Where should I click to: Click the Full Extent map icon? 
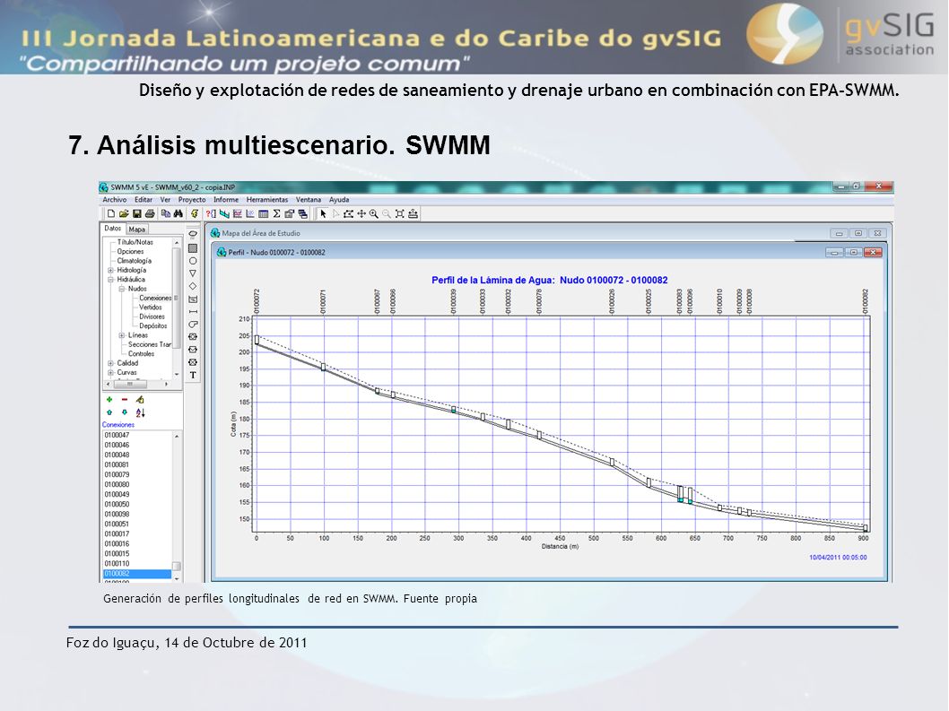click(399, 213)
